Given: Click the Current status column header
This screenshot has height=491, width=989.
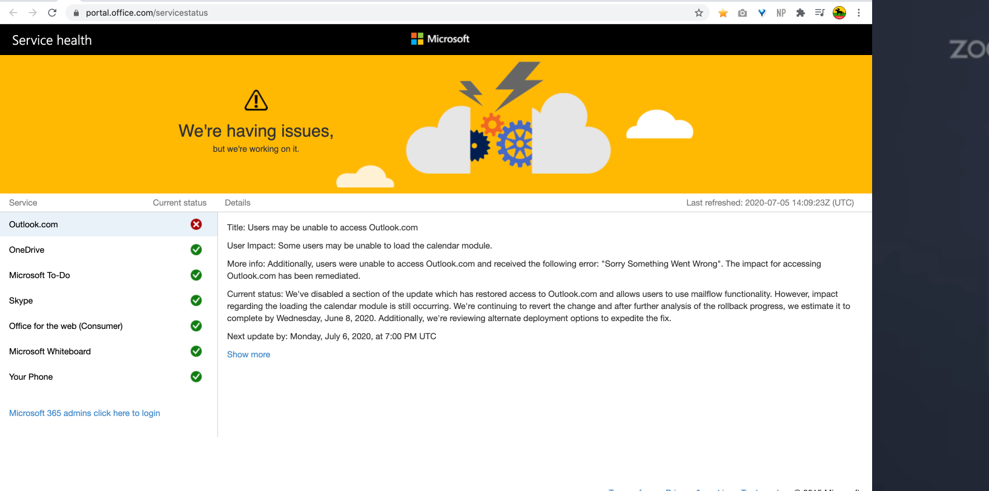Looking at the screenshot, I should (x=180, y=203).
